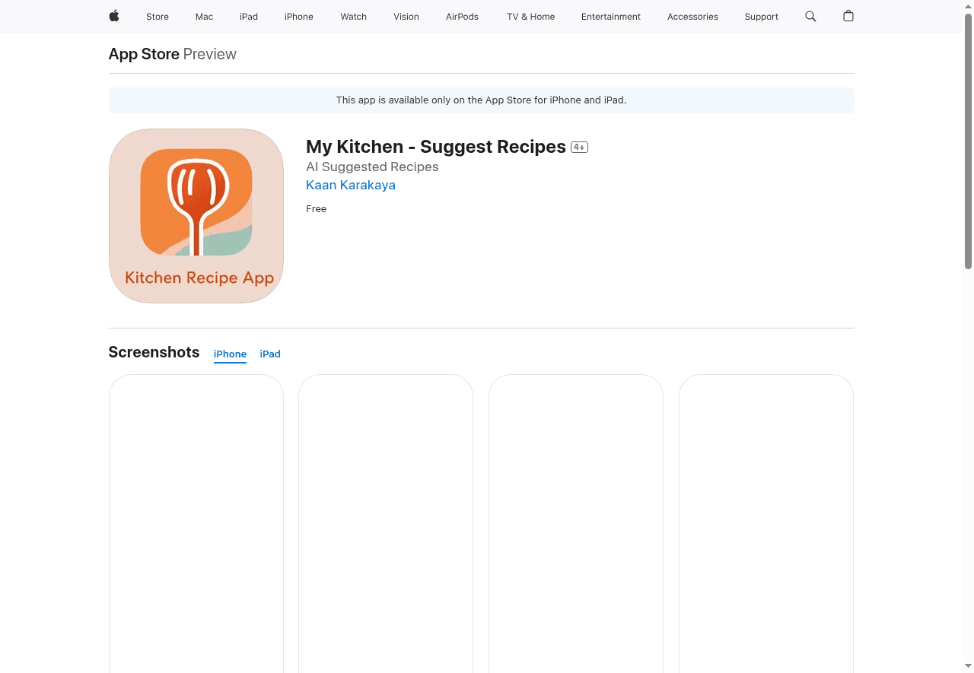The image size is (974, 673).
Task: Click the 4+ age rating badge
Action: coord(579,147)
